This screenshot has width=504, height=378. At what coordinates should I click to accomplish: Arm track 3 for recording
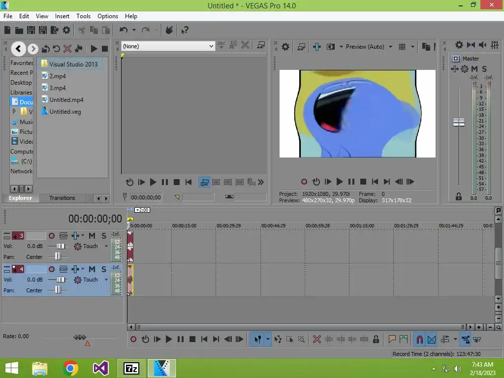point(51,236)
